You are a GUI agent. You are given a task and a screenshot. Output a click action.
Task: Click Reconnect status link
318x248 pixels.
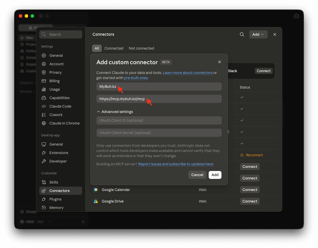coord(254,155)
